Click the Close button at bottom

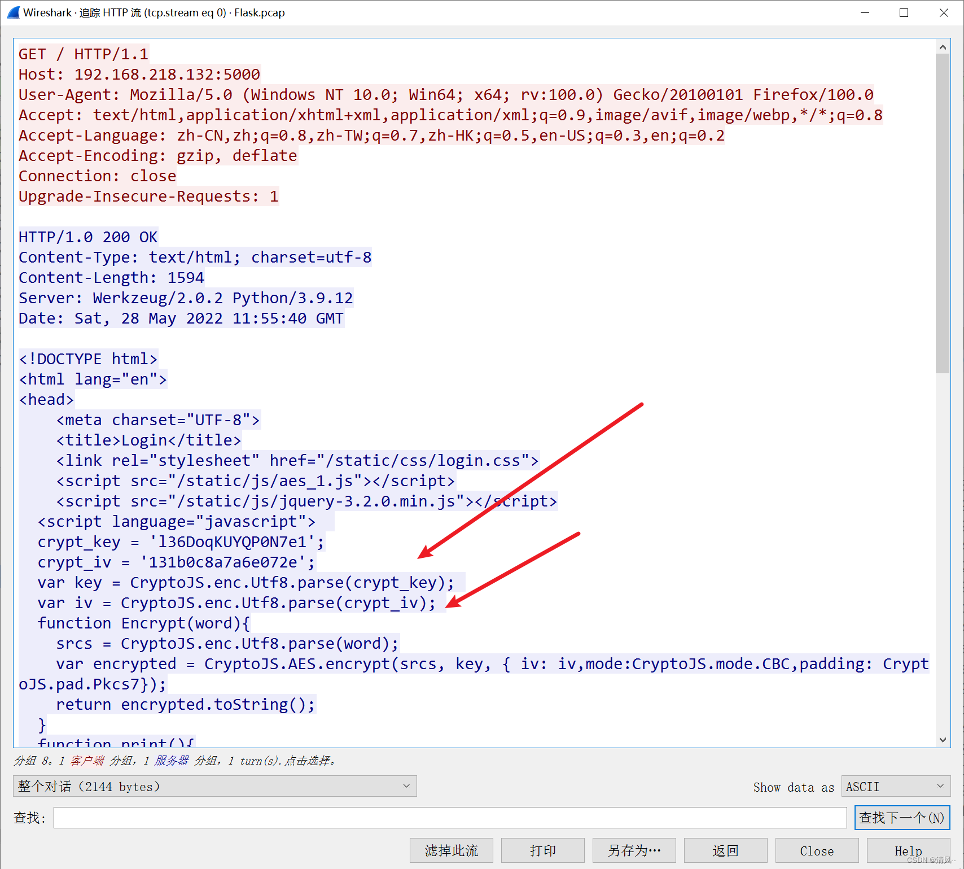click(x=817, y=850)
